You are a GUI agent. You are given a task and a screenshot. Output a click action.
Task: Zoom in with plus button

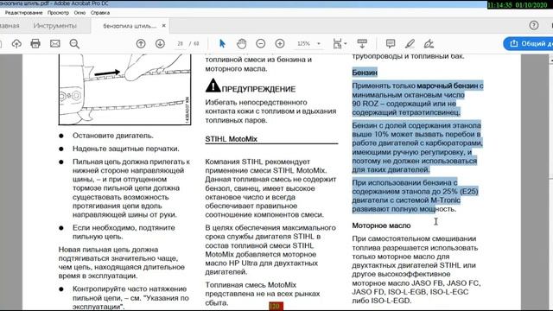pyautogui.click(x=280, y=43)
